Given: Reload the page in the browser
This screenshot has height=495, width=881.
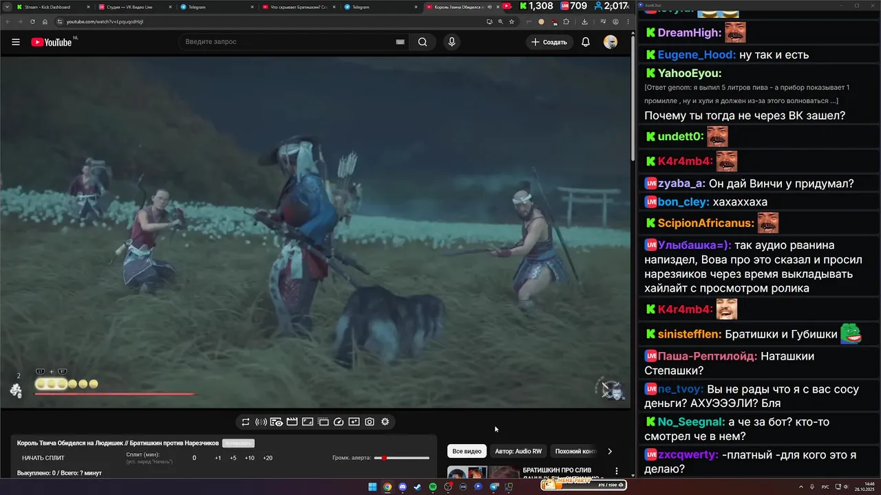Looking at the screenshot, I should point(32,21).
